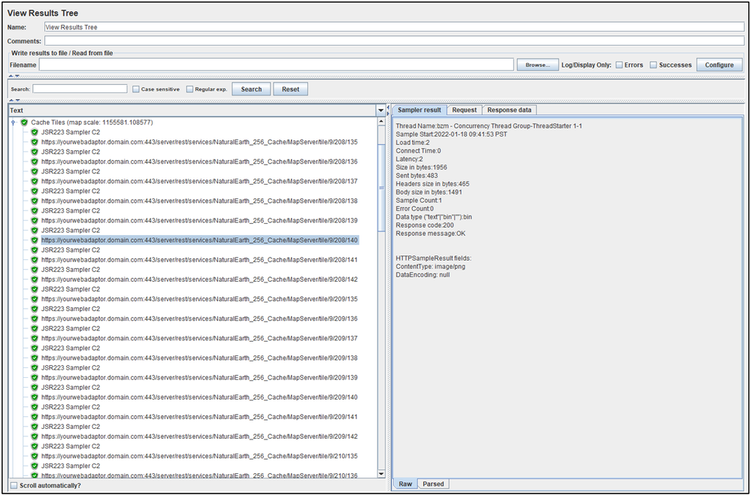
Task: Open the Text renderer dropdown arrow
Action: [x=381, y=110]
